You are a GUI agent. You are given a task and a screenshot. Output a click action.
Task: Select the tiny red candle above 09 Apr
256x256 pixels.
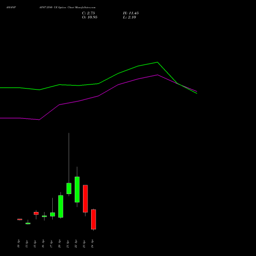20,219
